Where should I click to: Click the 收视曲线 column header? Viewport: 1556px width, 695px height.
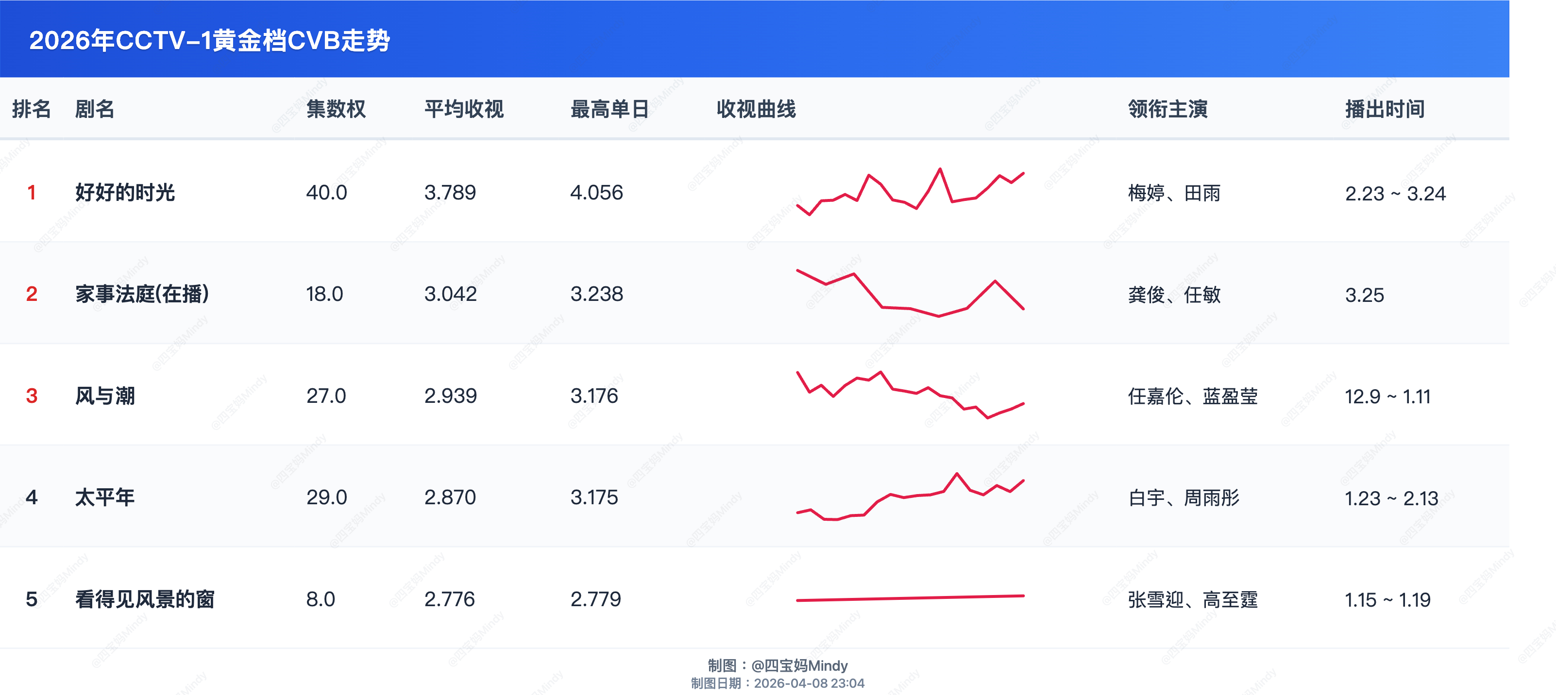[756, 109]
